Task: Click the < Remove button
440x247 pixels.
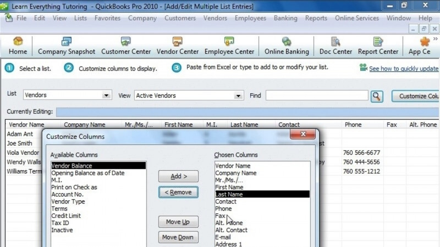Action: click(178, 192)
